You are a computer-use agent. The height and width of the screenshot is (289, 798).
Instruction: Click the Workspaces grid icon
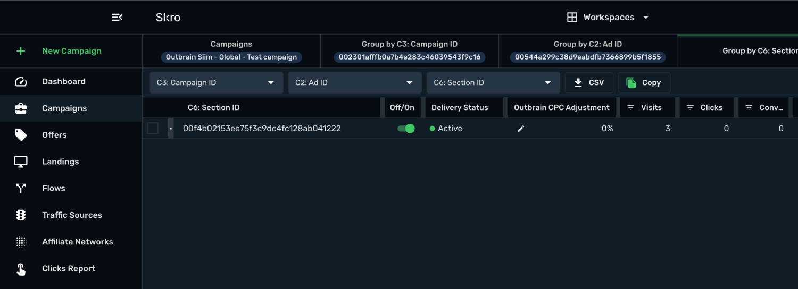coord(572,18)
